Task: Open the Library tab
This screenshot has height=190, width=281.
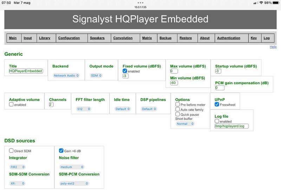Action: click(x=45, y=38)
